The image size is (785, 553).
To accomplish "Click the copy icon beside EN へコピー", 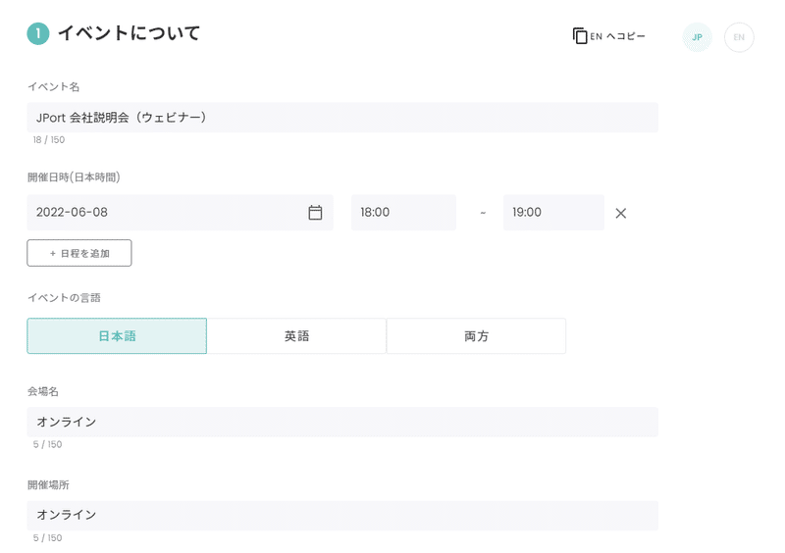I will tap(580, 36).
